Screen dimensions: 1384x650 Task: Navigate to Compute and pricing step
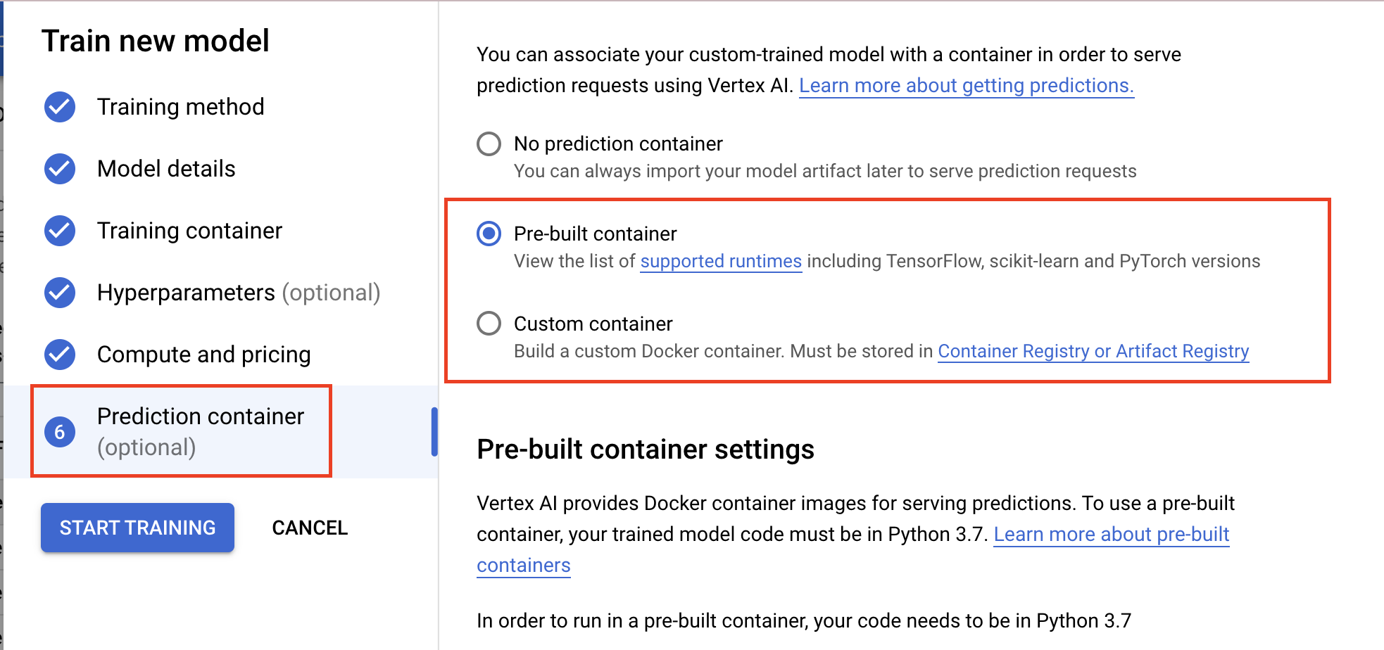[x=203, y=355]
